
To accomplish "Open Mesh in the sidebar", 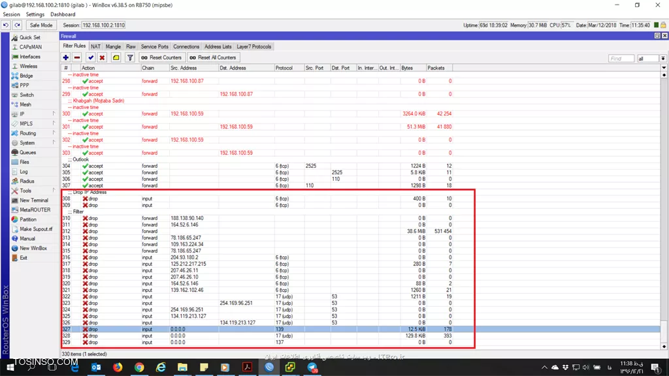I will (x=25, y=104).
